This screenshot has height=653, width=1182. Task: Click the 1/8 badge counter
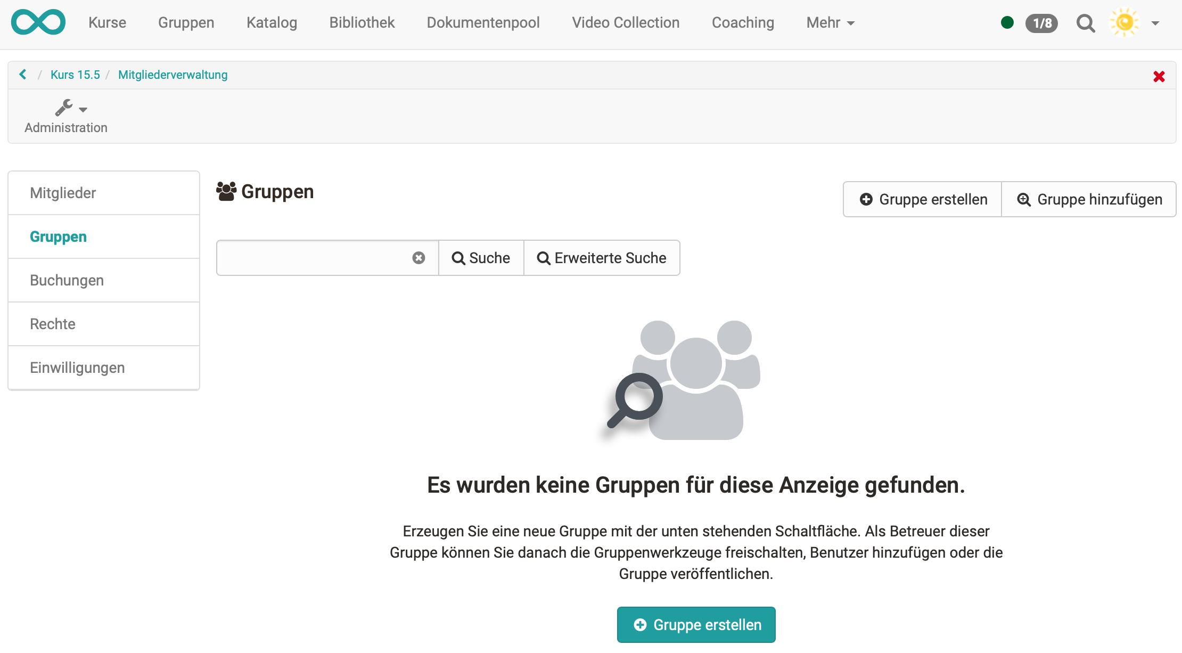(x=1041, y=23)
